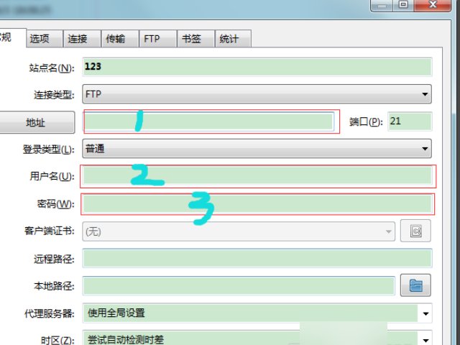Click the certificate manager icon button
460x345 pixels.
tap(415, 231)
